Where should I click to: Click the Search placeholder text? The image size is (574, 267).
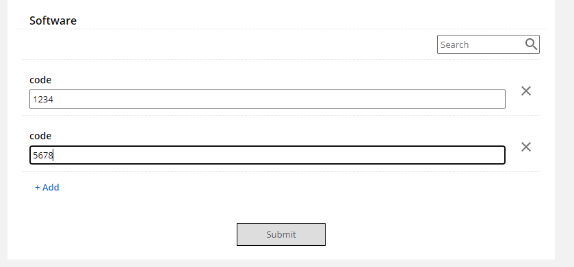coord(455,44)
